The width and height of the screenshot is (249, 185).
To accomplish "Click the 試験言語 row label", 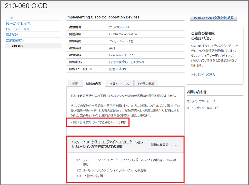I will 75,48.
